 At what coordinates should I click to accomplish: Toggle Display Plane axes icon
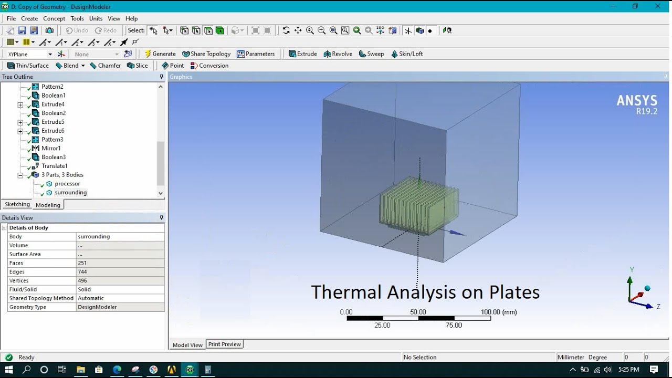[408, 30]
